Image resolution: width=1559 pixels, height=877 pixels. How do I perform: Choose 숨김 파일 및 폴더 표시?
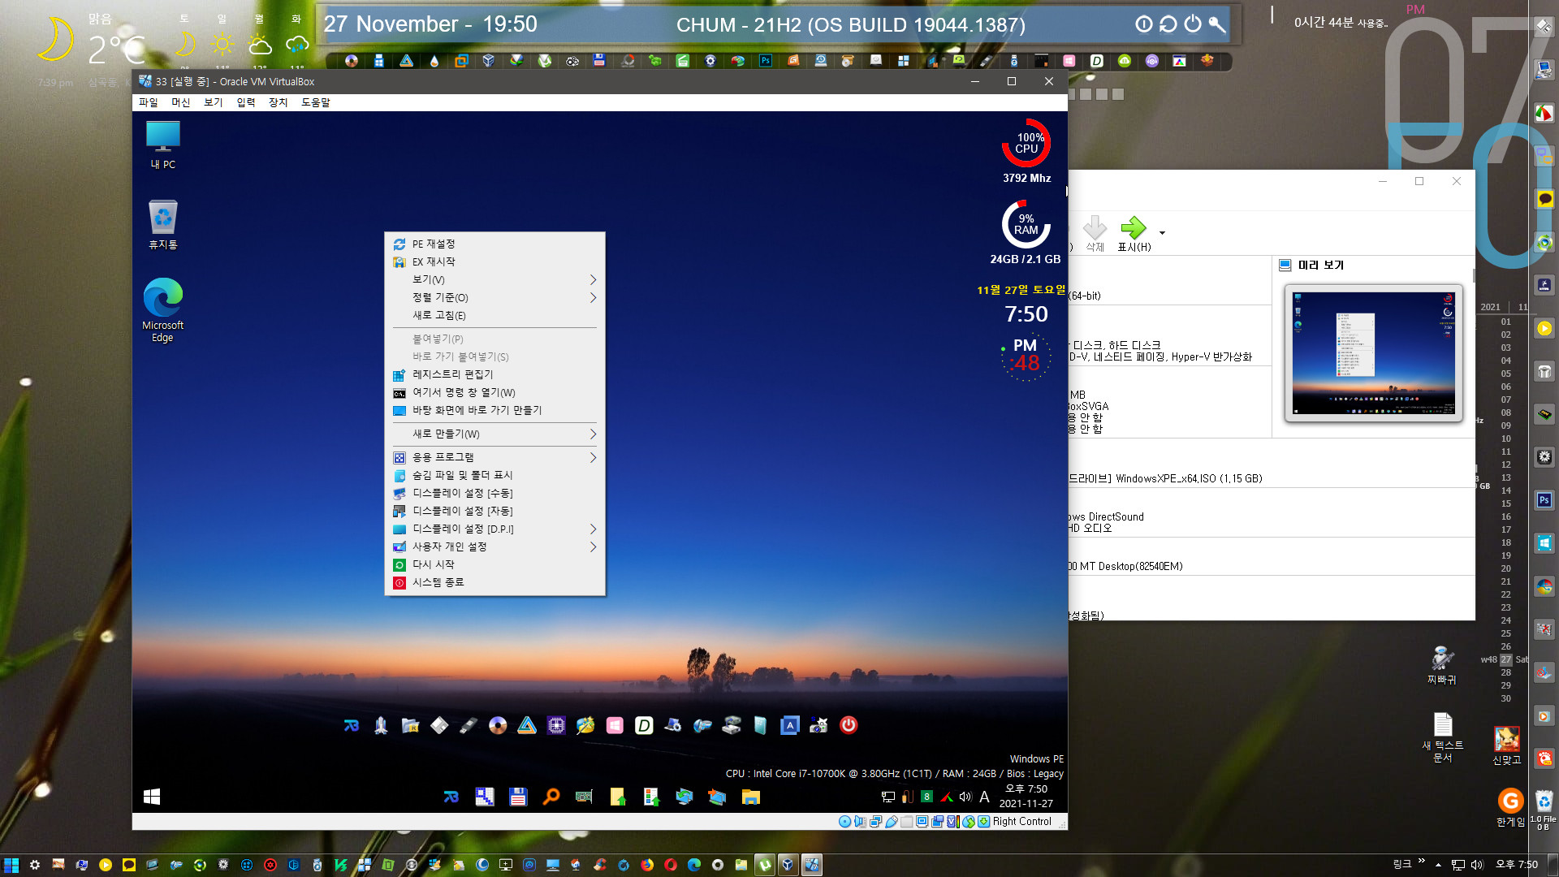[494, 475]
